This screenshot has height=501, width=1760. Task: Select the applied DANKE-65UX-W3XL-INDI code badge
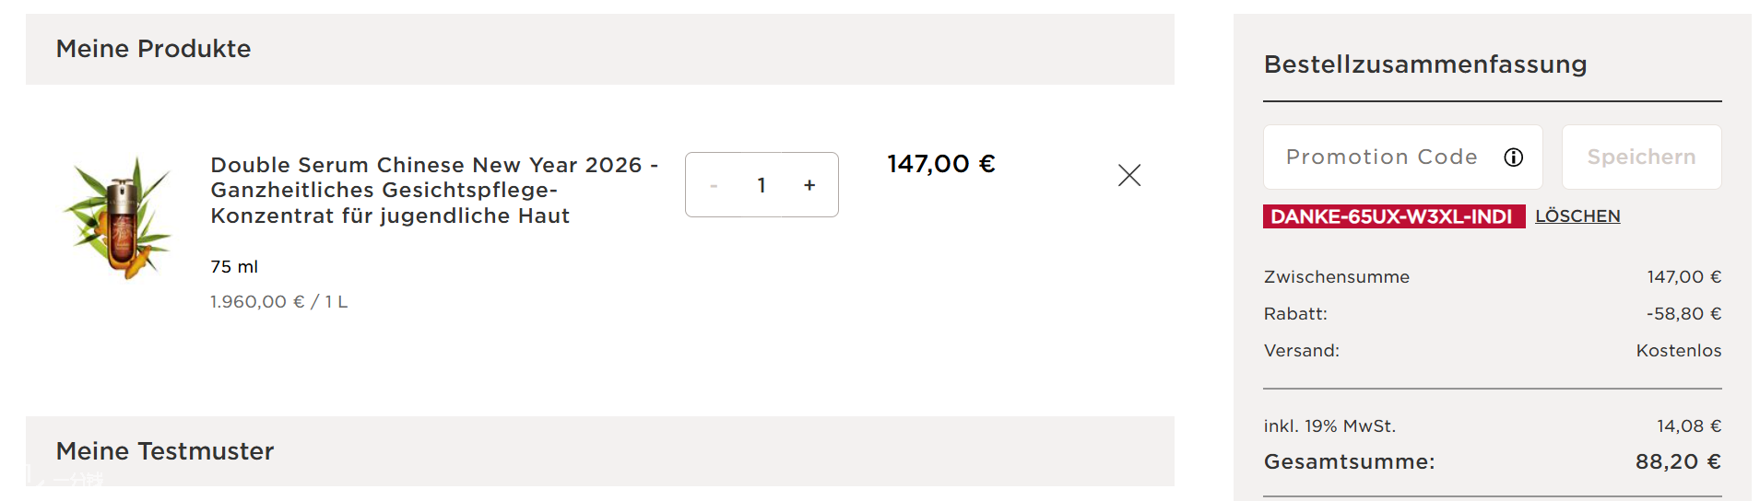[x=1392, y=216]
